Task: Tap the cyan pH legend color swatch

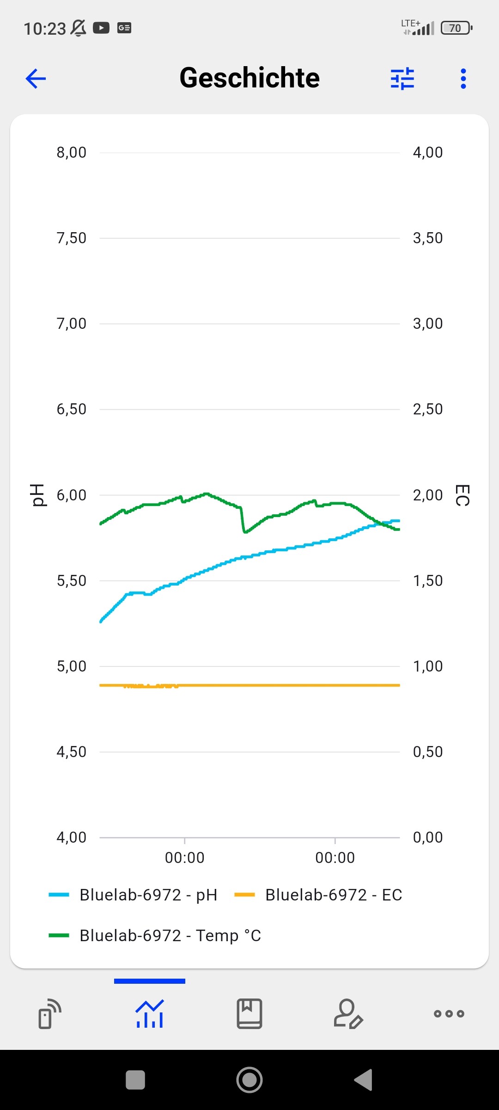Action: coord(59,895)
